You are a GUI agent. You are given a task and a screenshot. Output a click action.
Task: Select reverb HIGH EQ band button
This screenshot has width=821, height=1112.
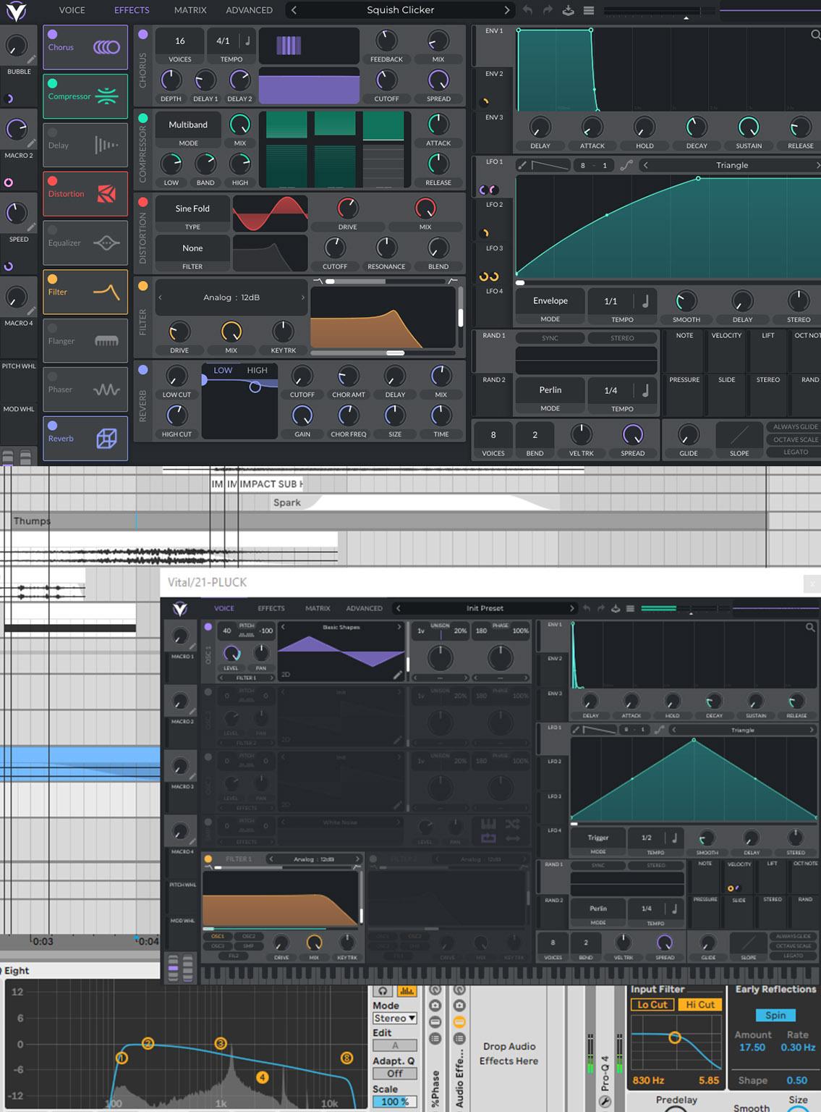click(257, 370)
